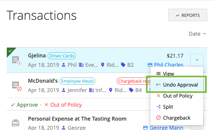This screenshot has width=214, height=130.
Task: Choose Split from the dropdown menu
Action: point(168,107)
